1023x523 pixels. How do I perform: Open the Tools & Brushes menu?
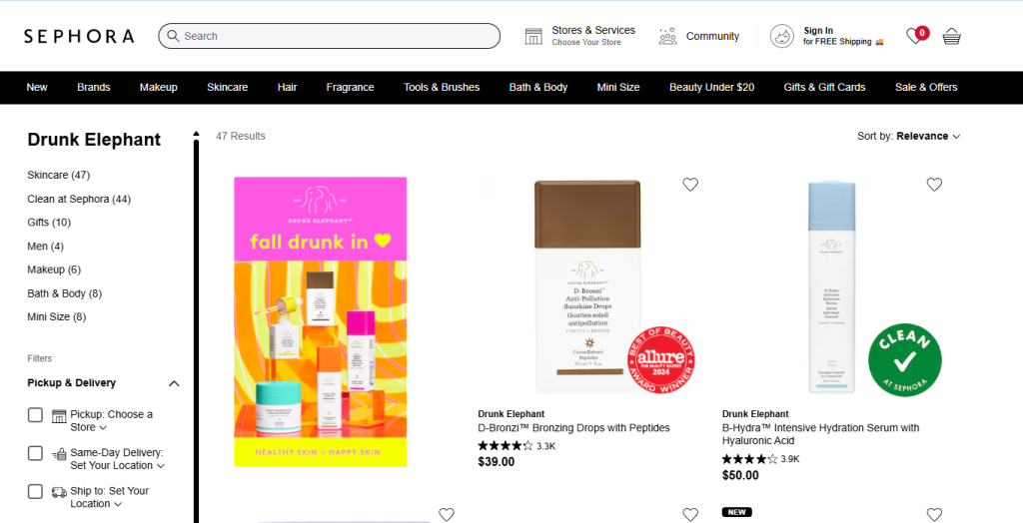pos(442,87)
